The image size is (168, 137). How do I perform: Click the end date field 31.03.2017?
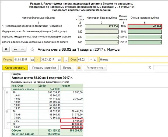point(49,60)
